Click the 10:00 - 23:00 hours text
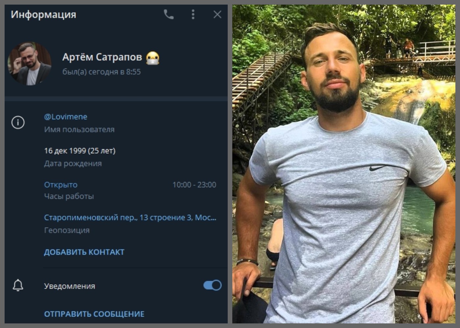 (194, 185)
